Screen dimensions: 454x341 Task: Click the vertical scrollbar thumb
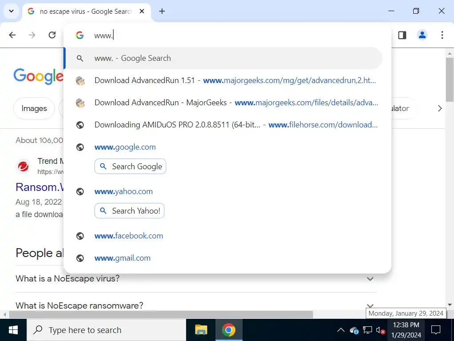click(450, 80)
